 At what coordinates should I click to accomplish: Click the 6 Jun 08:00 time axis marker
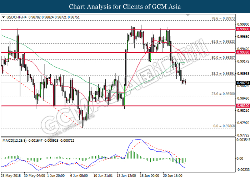coord(79,176)
